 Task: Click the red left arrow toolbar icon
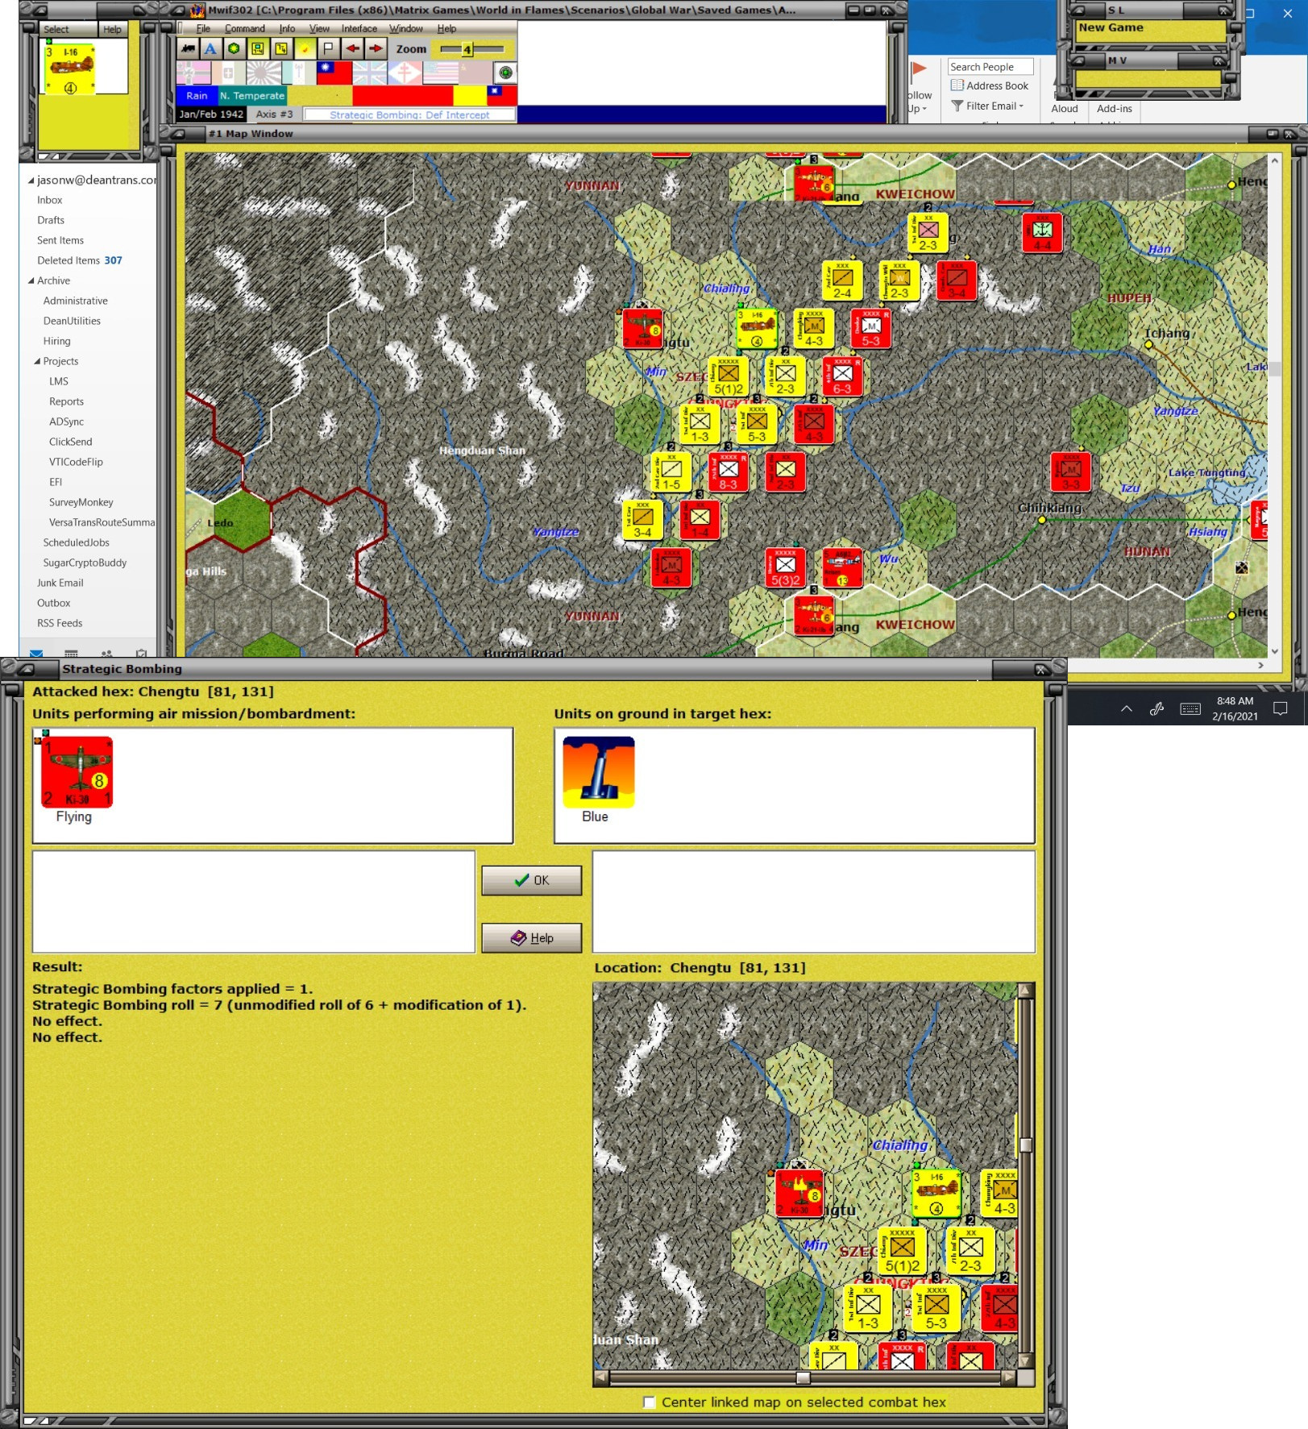(x=352, y=48)
